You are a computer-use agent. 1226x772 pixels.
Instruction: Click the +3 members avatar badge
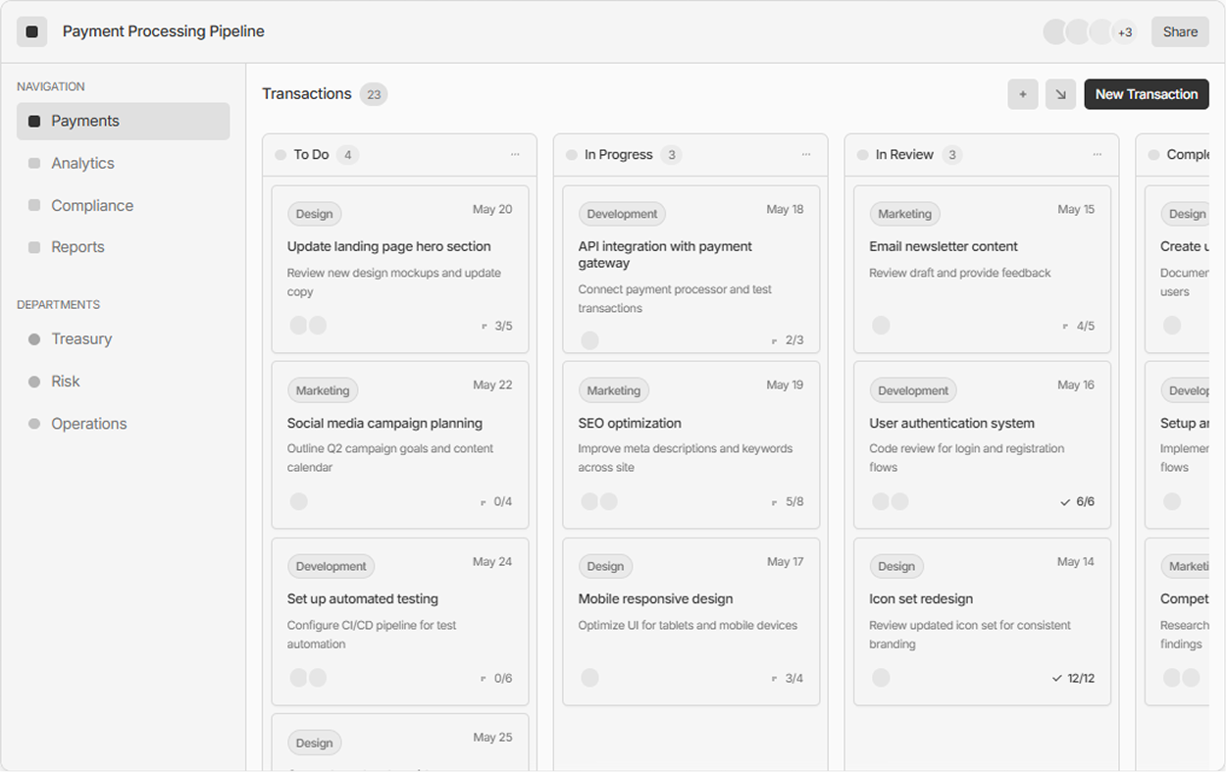click(x=1124, y=32)
